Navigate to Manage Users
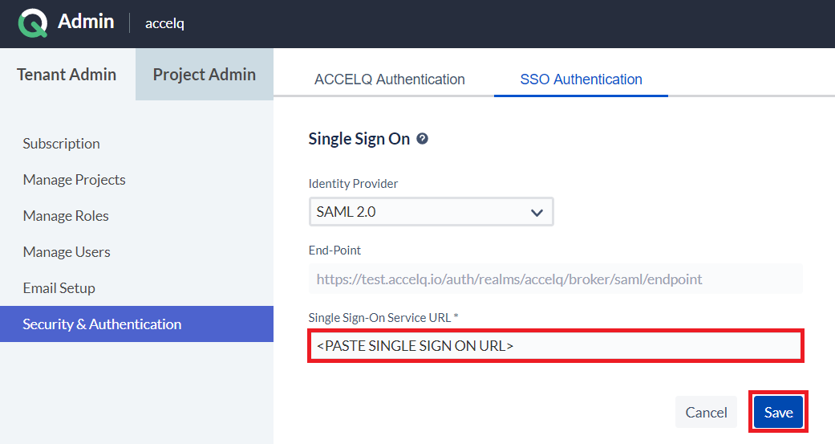 (67, 251)
